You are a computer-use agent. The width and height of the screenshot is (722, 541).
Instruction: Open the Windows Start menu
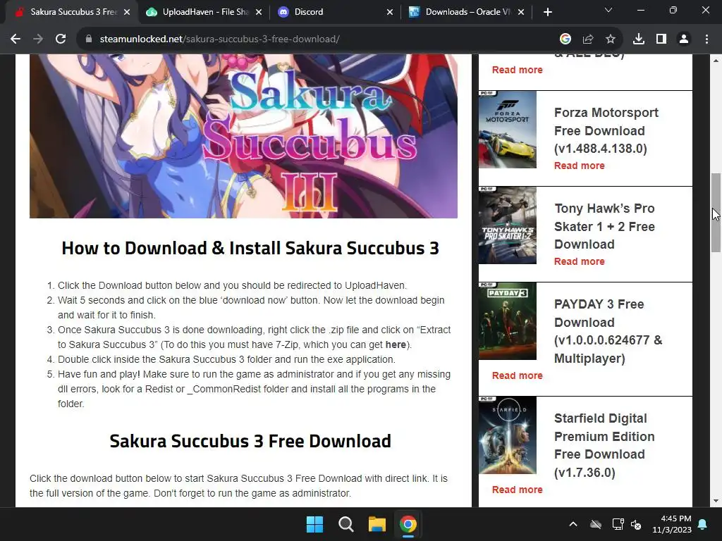pyautogui.click(x=315, y=524)
